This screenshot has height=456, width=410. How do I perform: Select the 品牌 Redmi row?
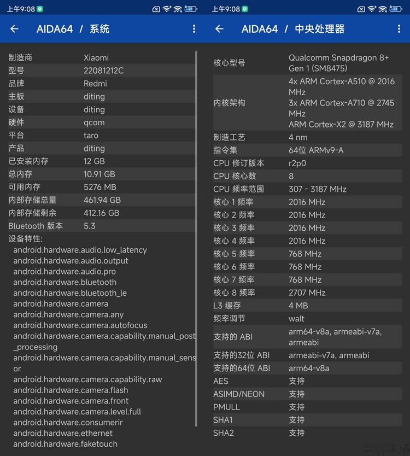[101, 84]
